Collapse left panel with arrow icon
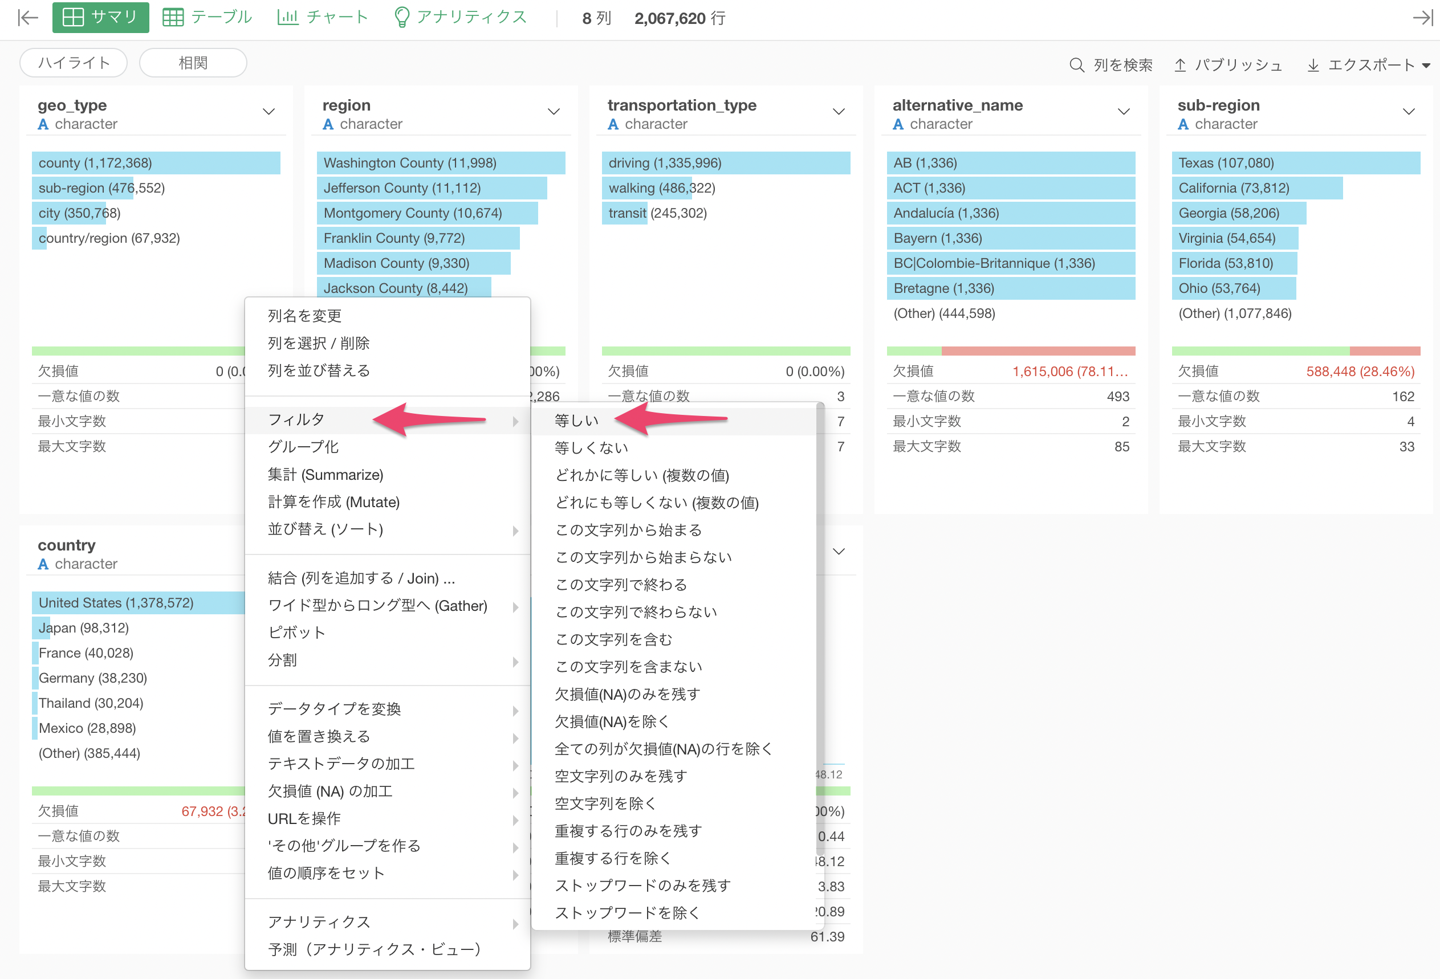 point(27,17)
